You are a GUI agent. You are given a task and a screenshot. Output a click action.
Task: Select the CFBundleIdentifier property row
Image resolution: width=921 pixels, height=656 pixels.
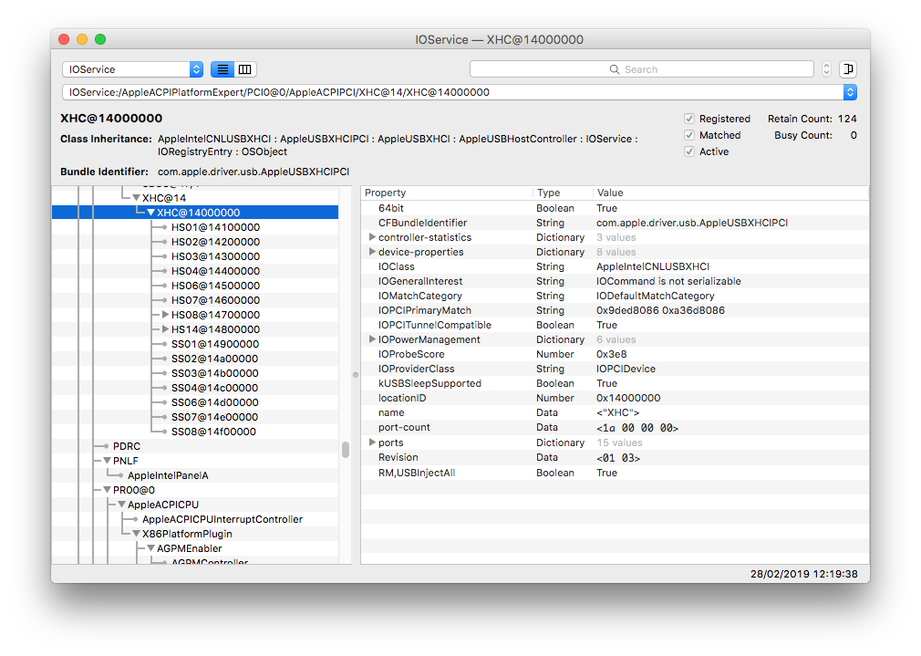coord(615,223)
